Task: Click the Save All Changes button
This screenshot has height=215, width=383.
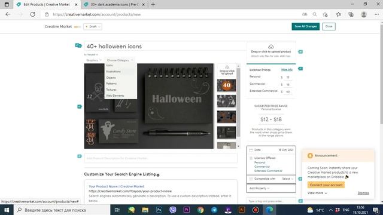Action: pos(306,26)
